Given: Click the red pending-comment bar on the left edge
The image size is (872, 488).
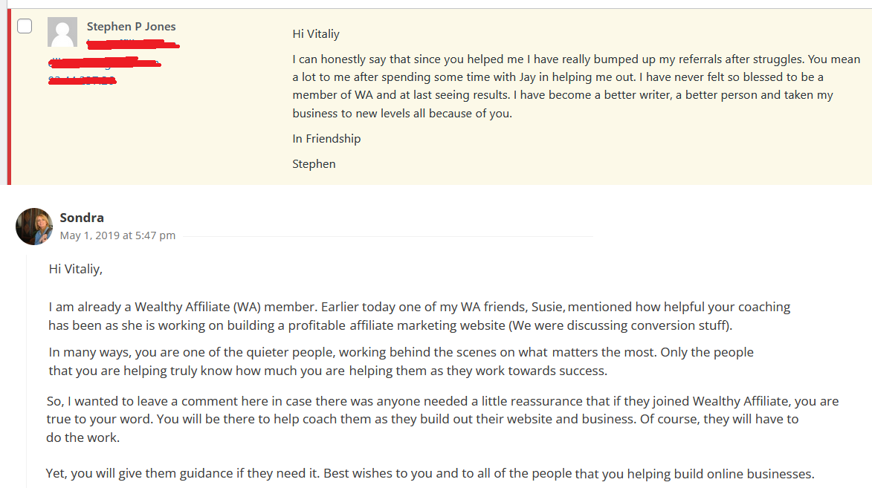Looking at the screenshot, I should click(9, 97).
